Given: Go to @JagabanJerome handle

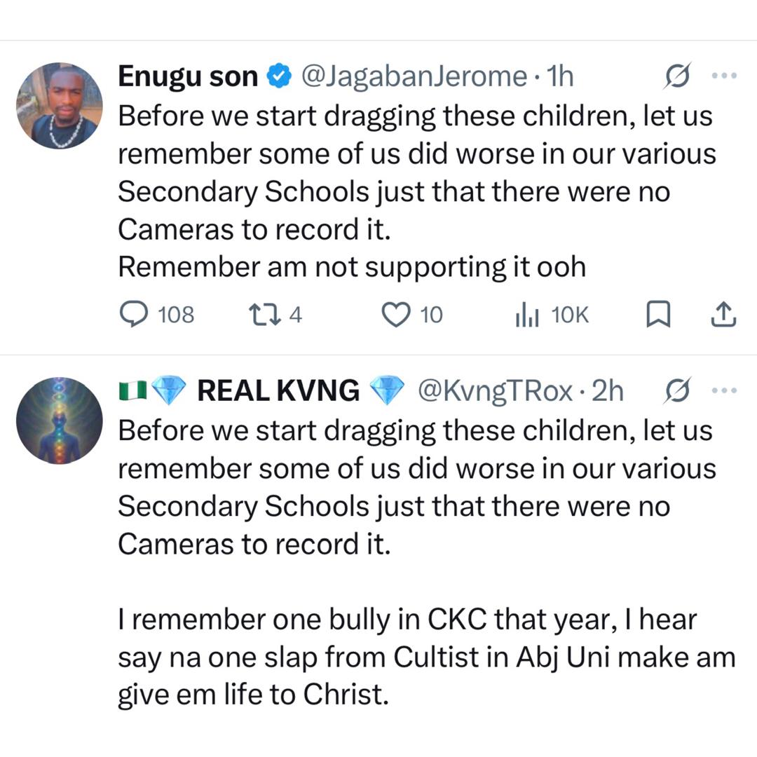Looking at the screenshot, I should (x=414, y=76).
